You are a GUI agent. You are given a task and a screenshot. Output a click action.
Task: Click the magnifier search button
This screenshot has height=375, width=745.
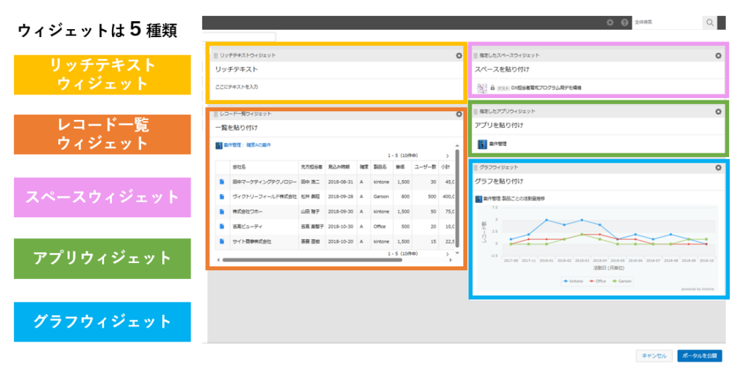click(x=709, y=23)
